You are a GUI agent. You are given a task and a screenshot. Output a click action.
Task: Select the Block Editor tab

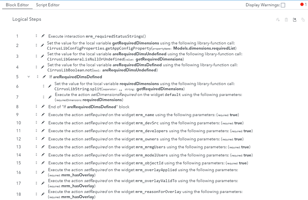(x=17, y=5)
